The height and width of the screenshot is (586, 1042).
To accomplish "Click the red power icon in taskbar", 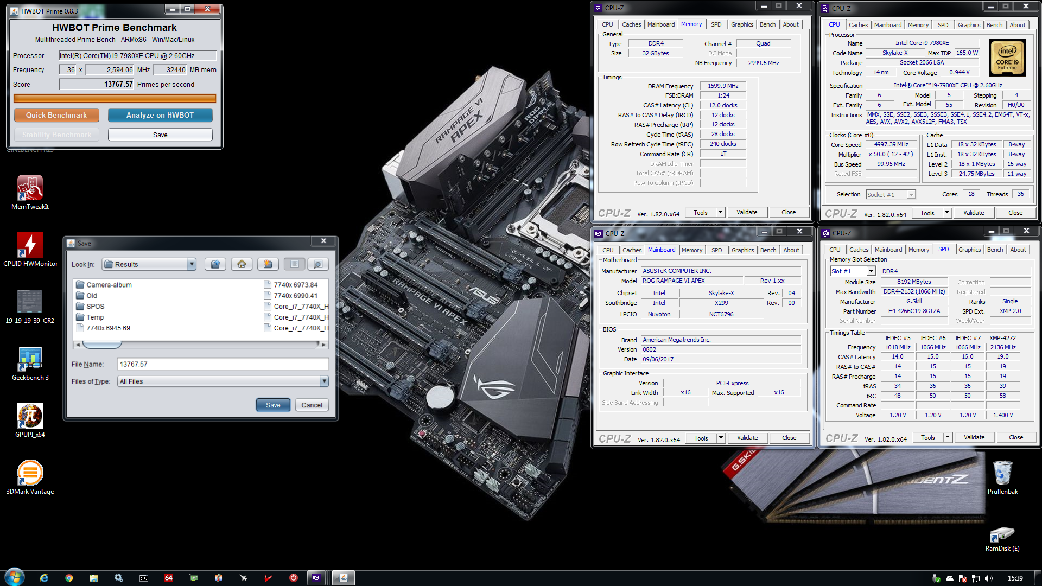I will pos(294,578).
